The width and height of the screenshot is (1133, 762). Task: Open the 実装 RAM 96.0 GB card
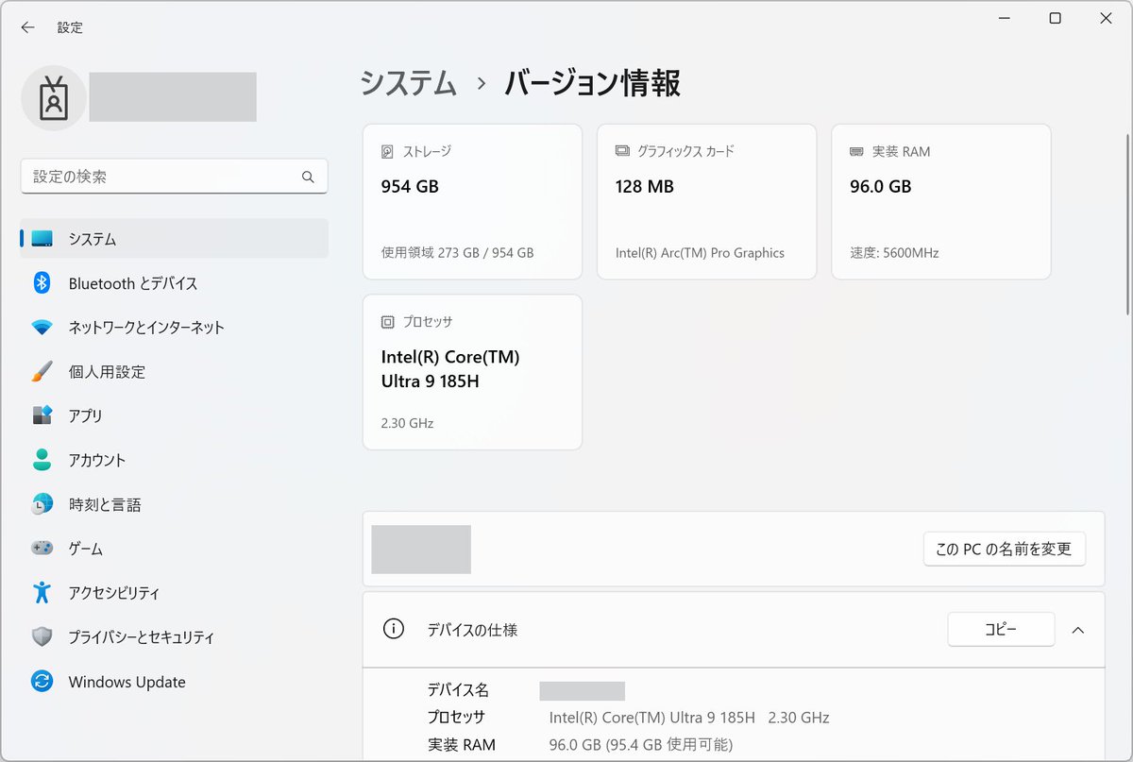pyautogui.click(x=941, y=202)
